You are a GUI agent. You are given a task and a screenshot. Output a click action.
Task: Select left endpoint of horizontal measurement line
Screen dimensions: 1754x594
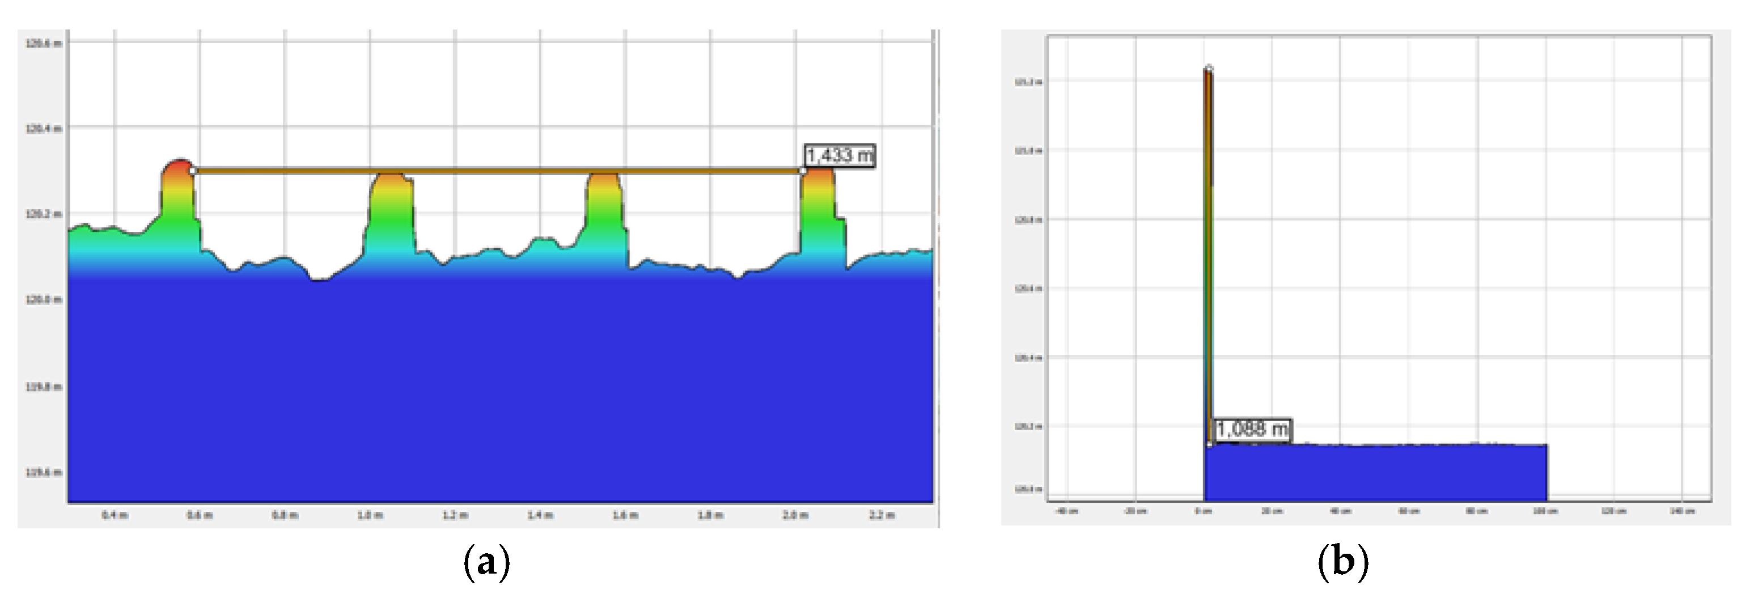point(193,171)
